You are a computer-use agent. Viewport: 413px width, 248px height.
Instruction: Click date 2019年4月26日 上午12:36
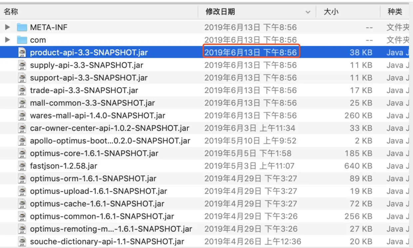click(x=253, y=241)
